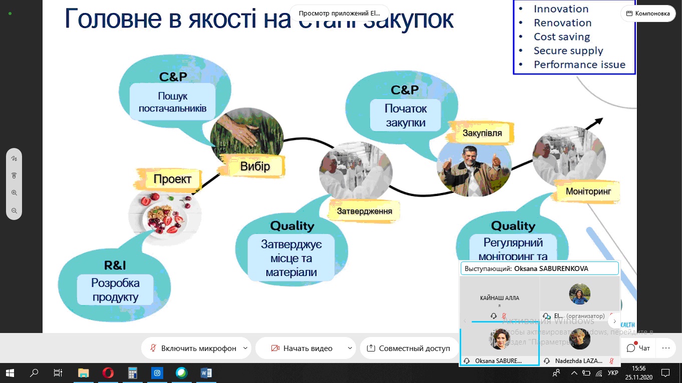Click the Початок закупки box on slide
The image size is (682, 383).
pyautogui.click(x=406, y=115)
